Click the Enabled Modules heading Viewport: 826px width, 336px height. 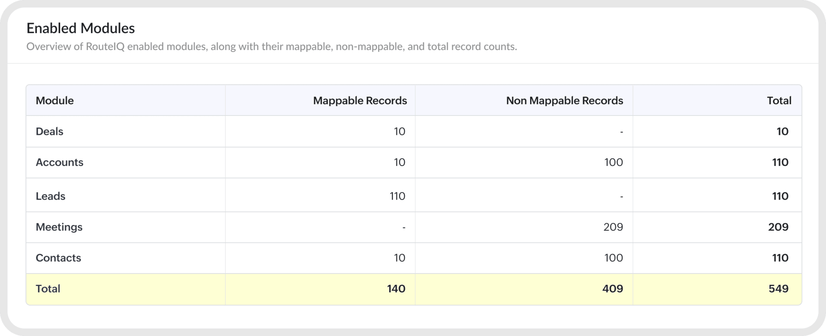point(81,28)
